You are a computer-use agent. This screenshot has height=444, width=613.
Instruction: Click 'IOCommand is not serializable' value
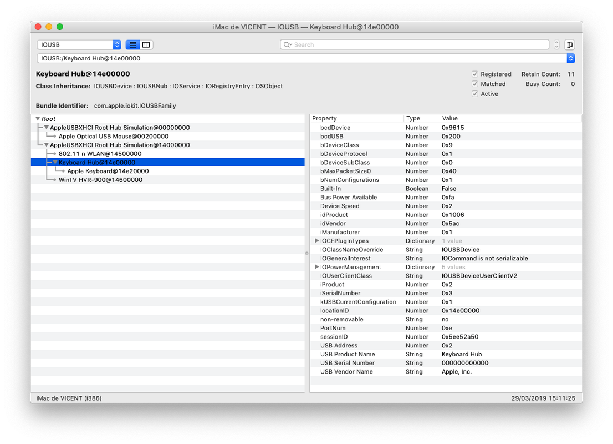[x=485, y=259]
